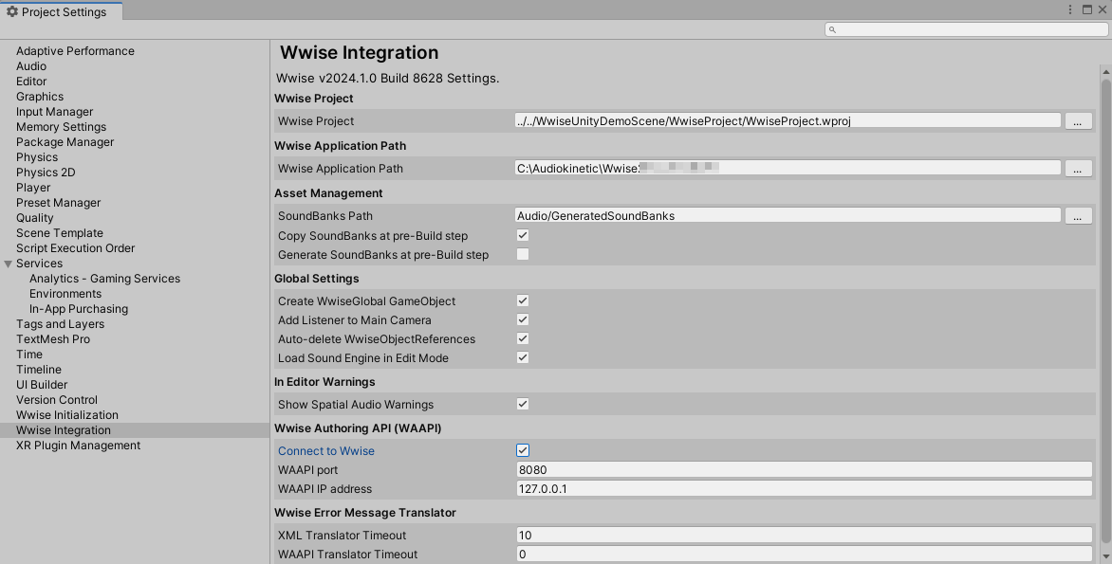
Task: Select Wwise Initialization in the sidebar
Action: tap(67, 415)
